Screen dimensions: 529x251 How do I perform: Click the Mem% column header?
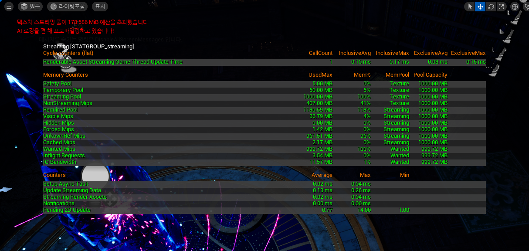[362, 75]
